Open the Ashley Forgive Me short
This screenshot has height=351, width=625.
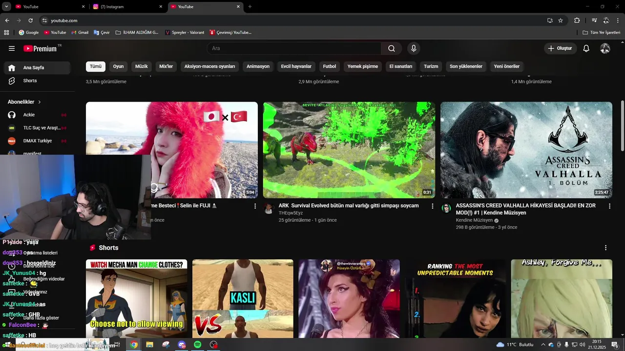(562, 299)
